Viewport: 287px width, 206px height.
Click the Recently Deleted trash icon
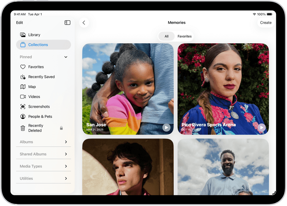23,128
